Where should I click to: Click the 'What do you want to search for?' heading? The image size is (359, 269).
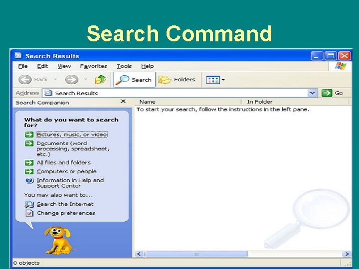[x=71, y=123]
